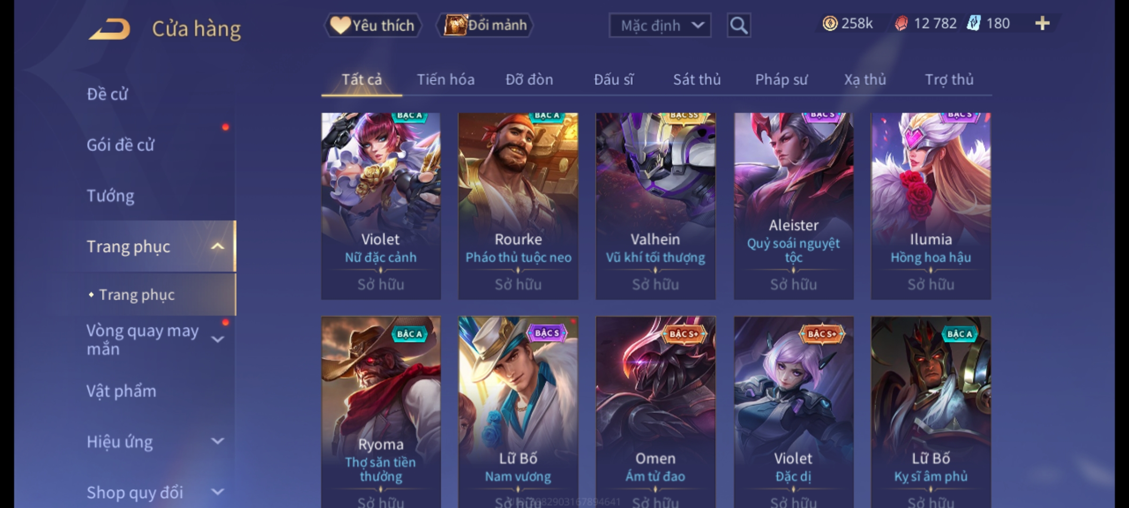The width and height of the screenshot is (1129, 508).
Task: Open Đổi mảnh fragment exchange button
Action: (485, 25)
